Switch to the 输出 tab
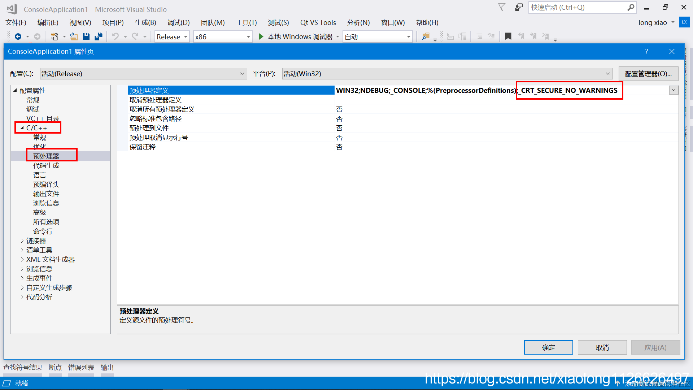This screenshot has width=693, height=390. click(107, 367)
